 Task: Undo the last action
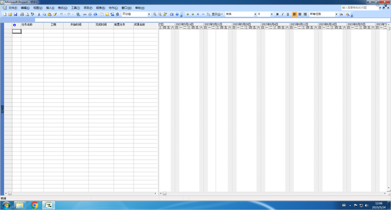click(x=61, y=15)
